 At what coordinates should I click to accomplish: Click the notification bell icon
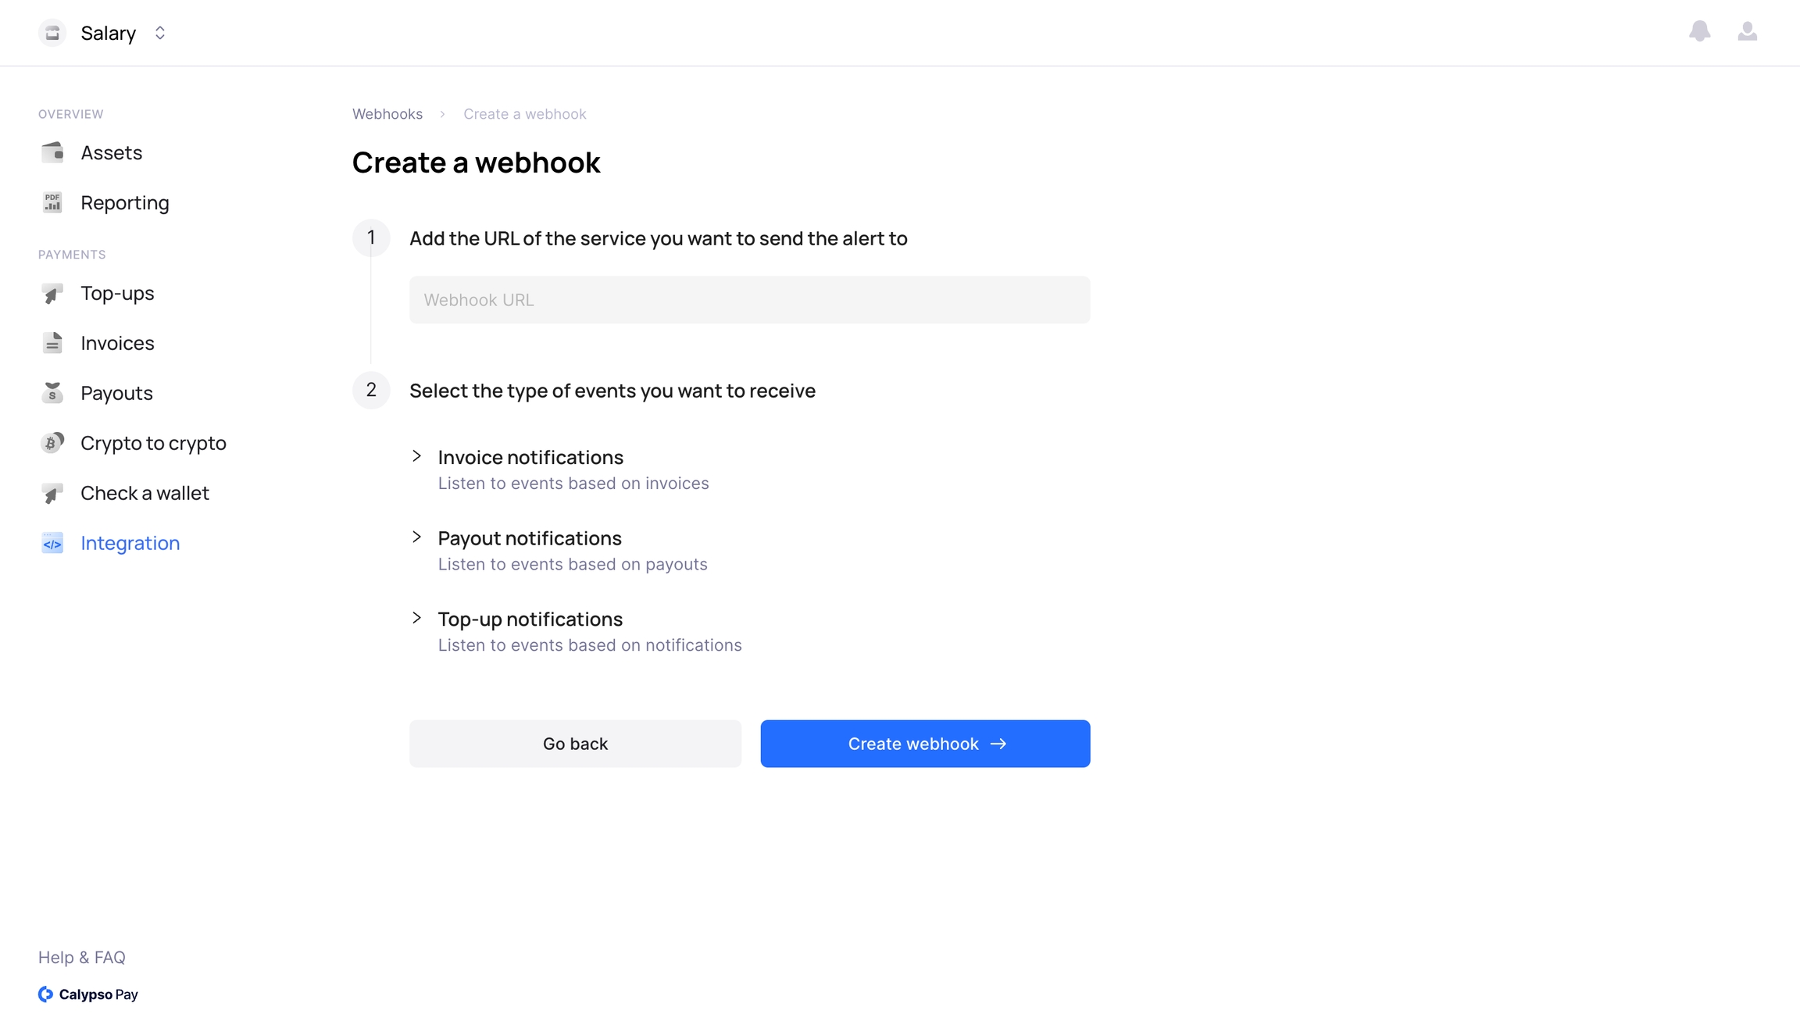pos(1699,31)
